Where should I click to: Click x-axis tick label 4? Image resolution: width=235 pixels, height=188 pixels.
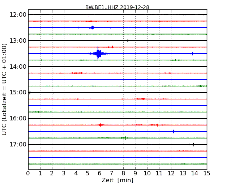pos(76,173)
